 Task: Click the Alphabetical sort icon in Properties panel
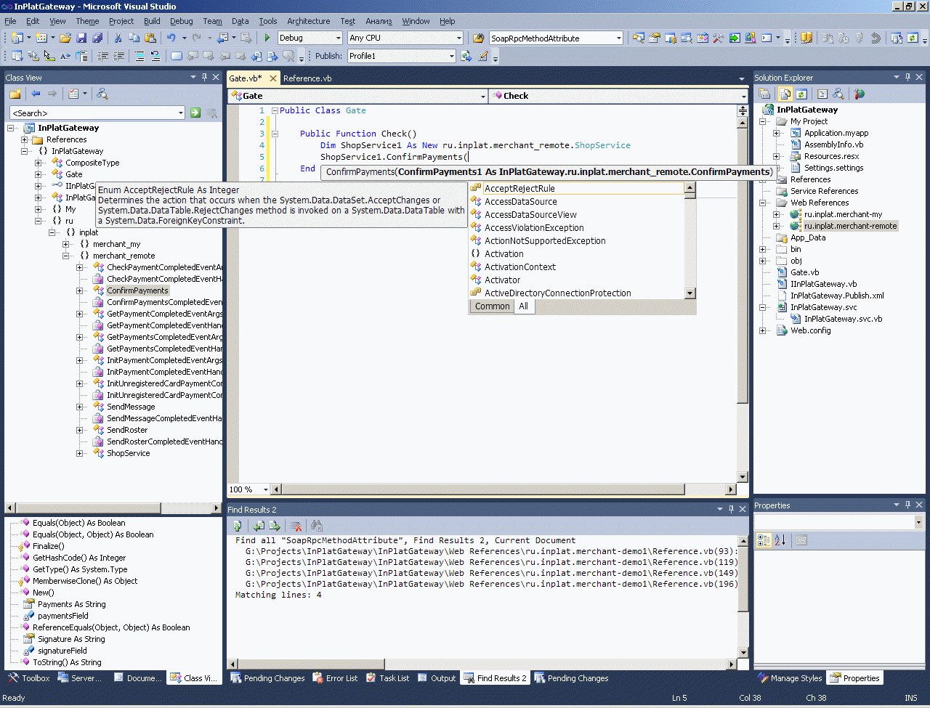click(x=780, y=540)
